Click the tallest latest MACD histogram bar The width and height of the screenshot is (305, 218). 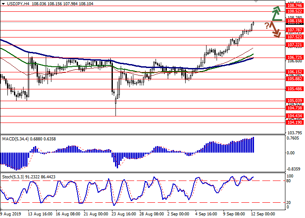(253, 145)
